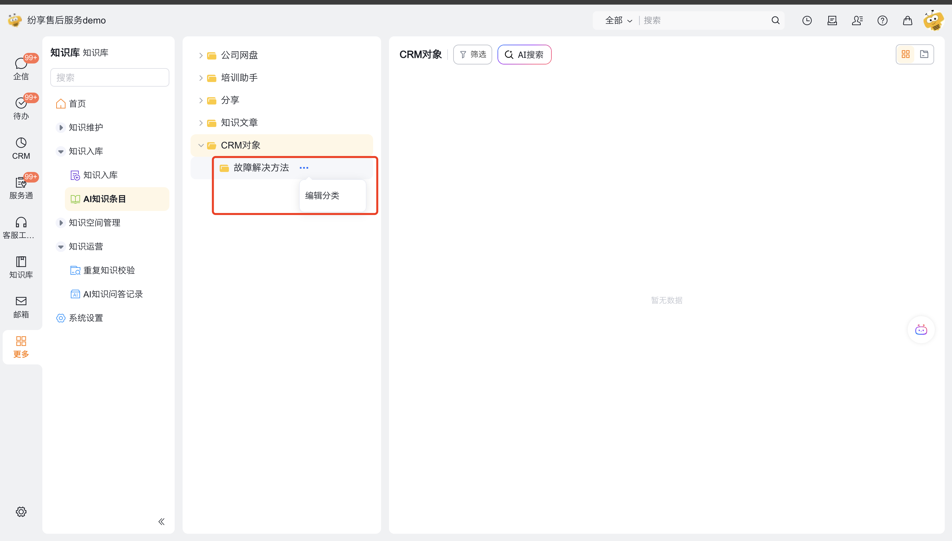Viewport: 952px width, 541px height.
Task: Collapse the CRM对象 folder
Action: 201,145
